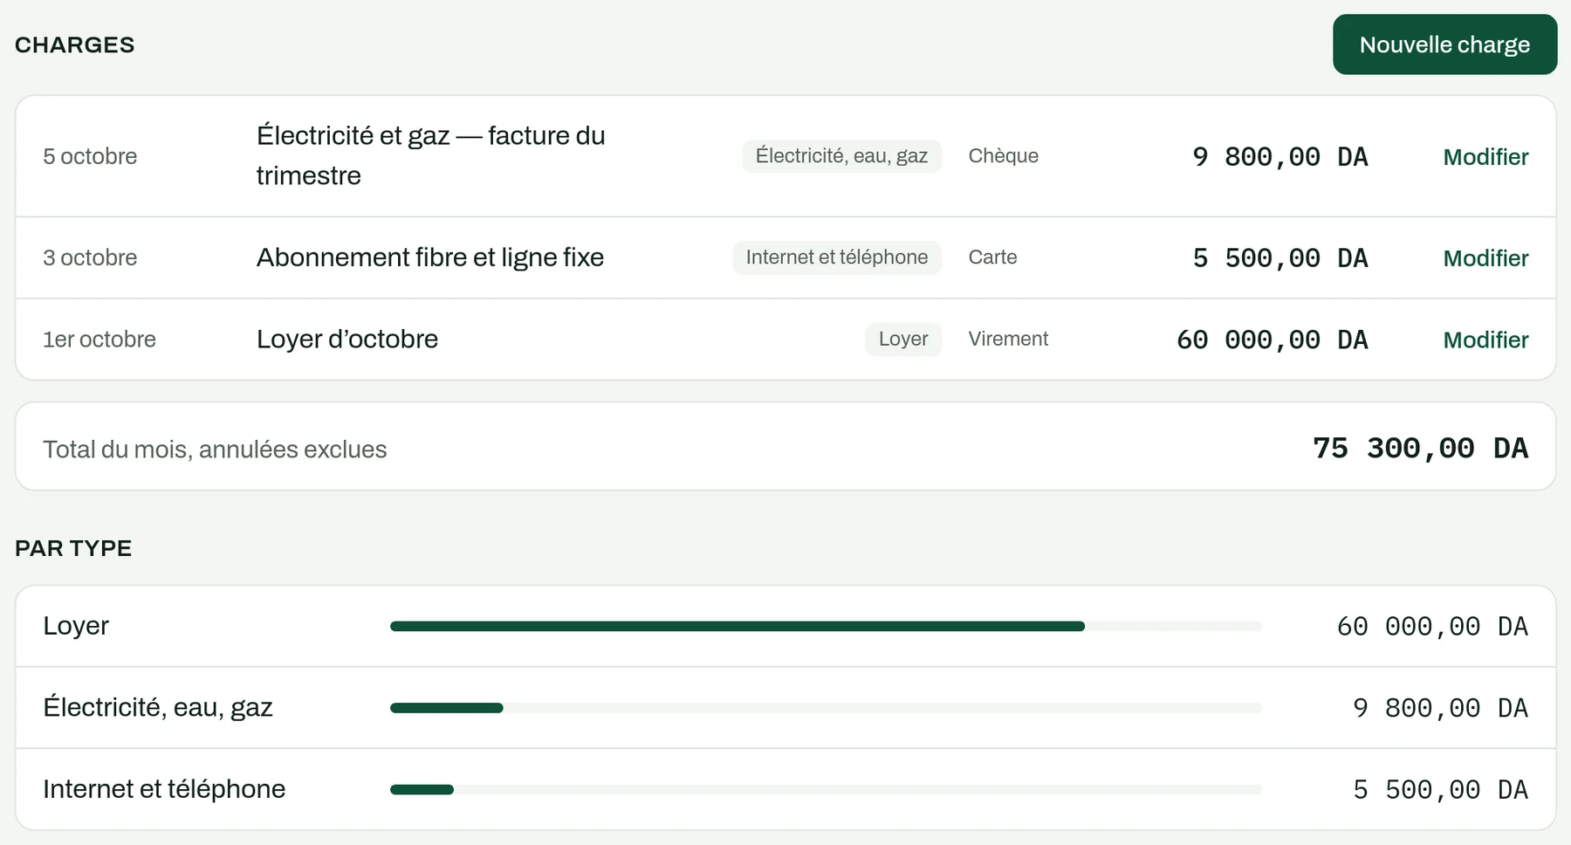Image resolution: width=1571 pixels, height=845 pixels.
Task: Click the Internet et téléphone label in Par type
Action: (x=164, y=789)
